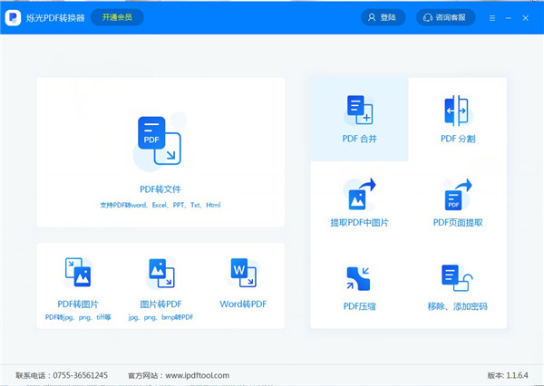Click the contact phone 0755-36561245

tap(80, 375)
